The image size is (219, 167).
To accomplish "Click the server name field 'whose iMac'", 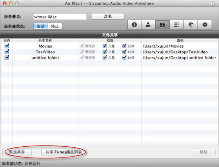I will tap(60, 17).
